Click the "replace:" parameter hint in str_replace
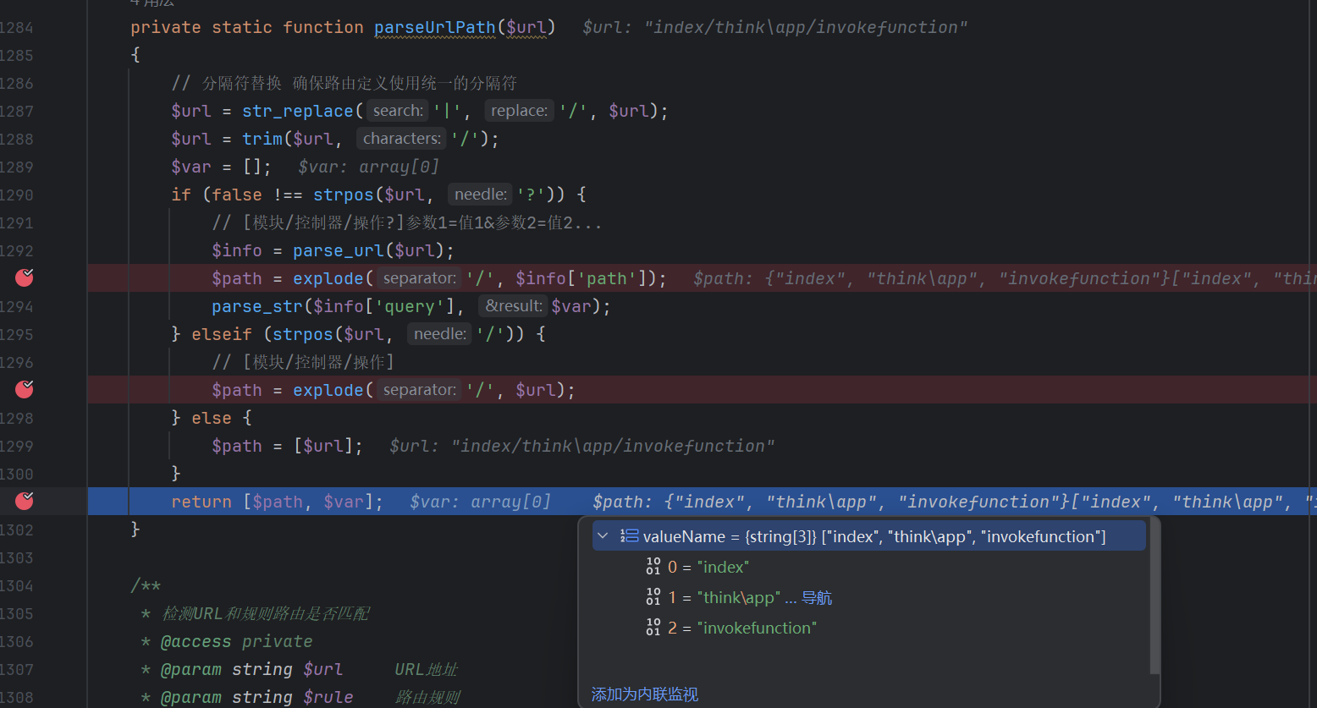 pos(519,111)
